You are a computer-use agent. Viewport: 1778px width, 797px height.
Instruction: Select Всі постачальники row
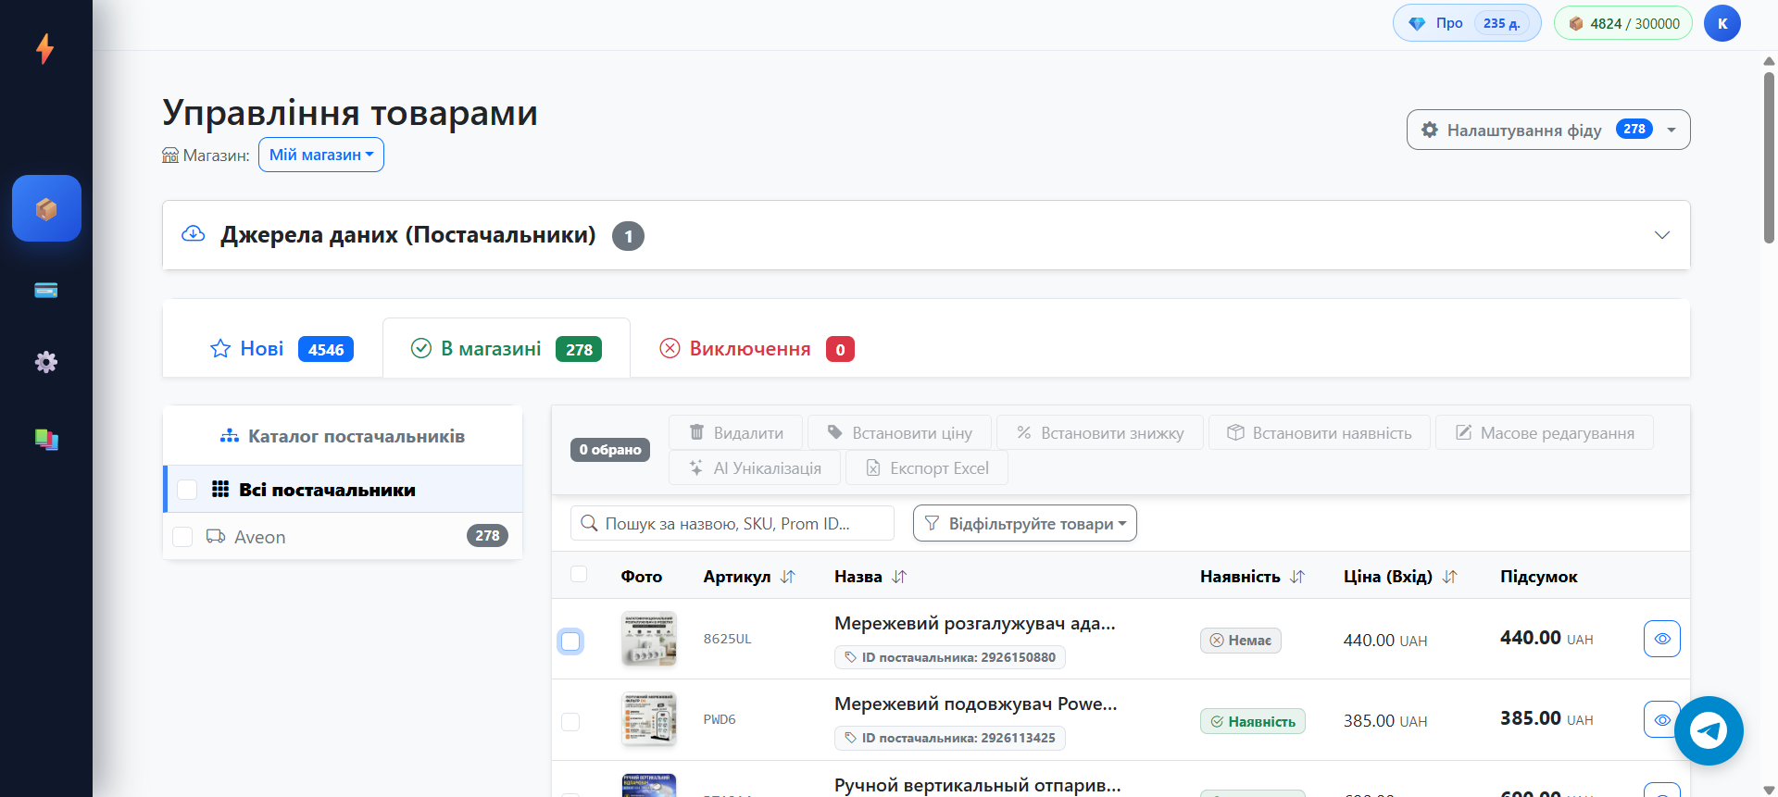[343, 489]
